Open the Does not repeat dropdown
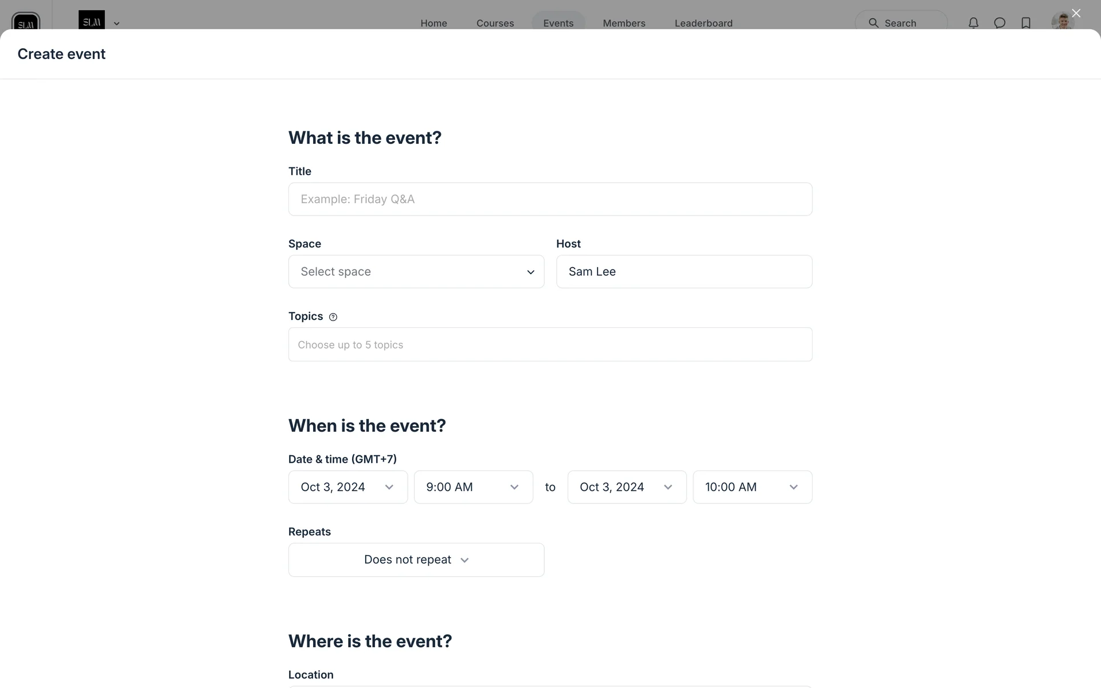Image resolution: width=1101 pixels, height=688 pixels. pyautogui.click(x=416, y=560)
